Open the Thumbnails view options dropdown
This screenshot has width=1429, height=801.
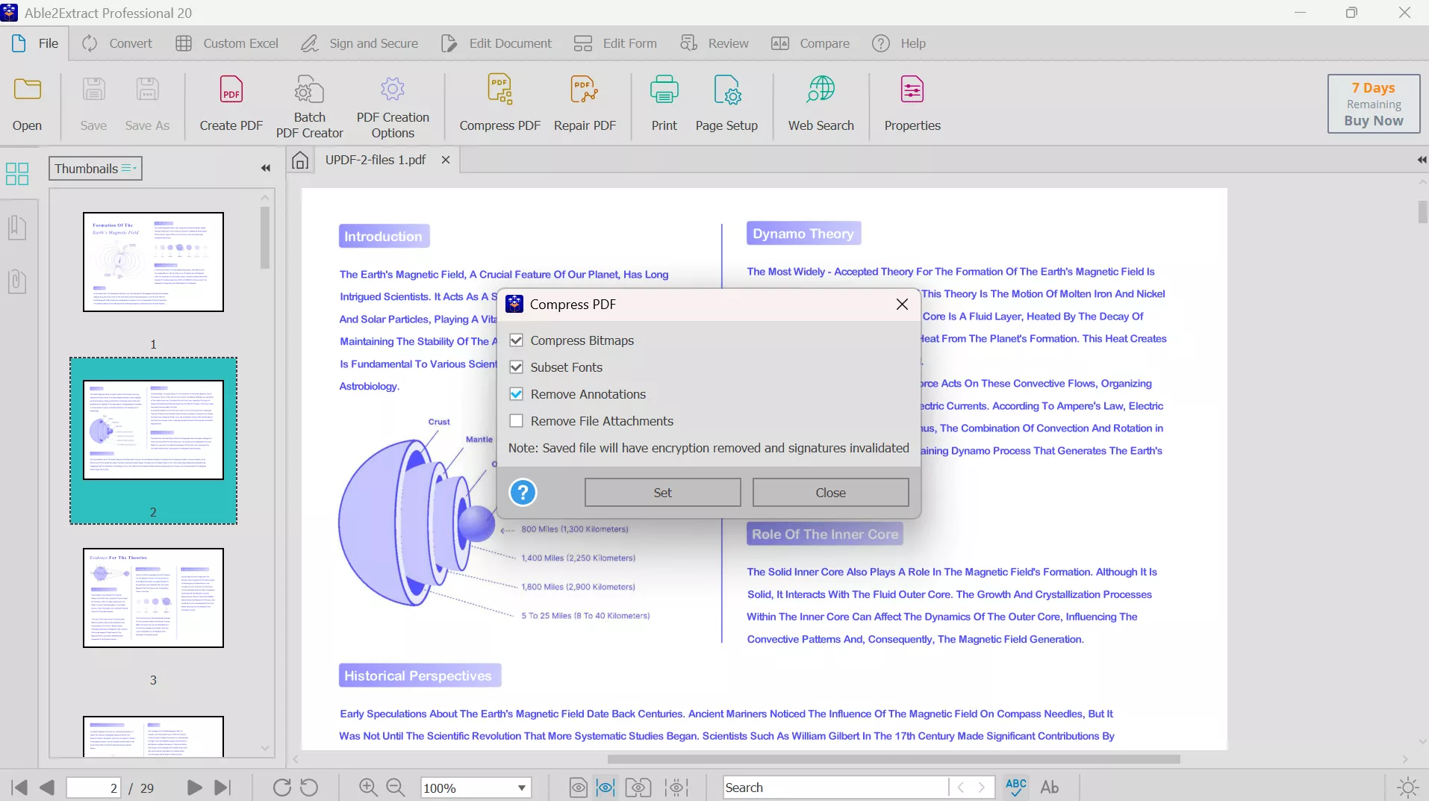(128, 169)
